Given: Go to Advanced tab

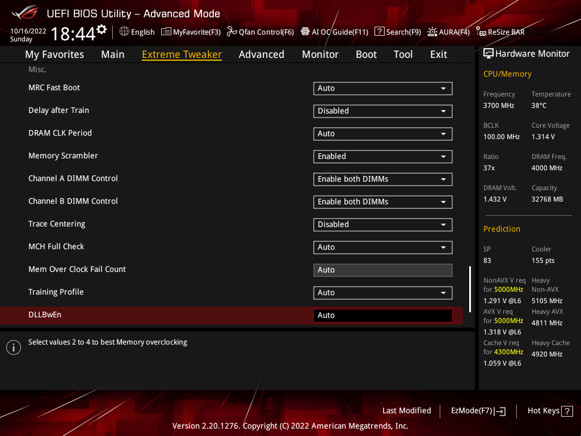Looking at the screenshot, I should [x=261, y=54].
